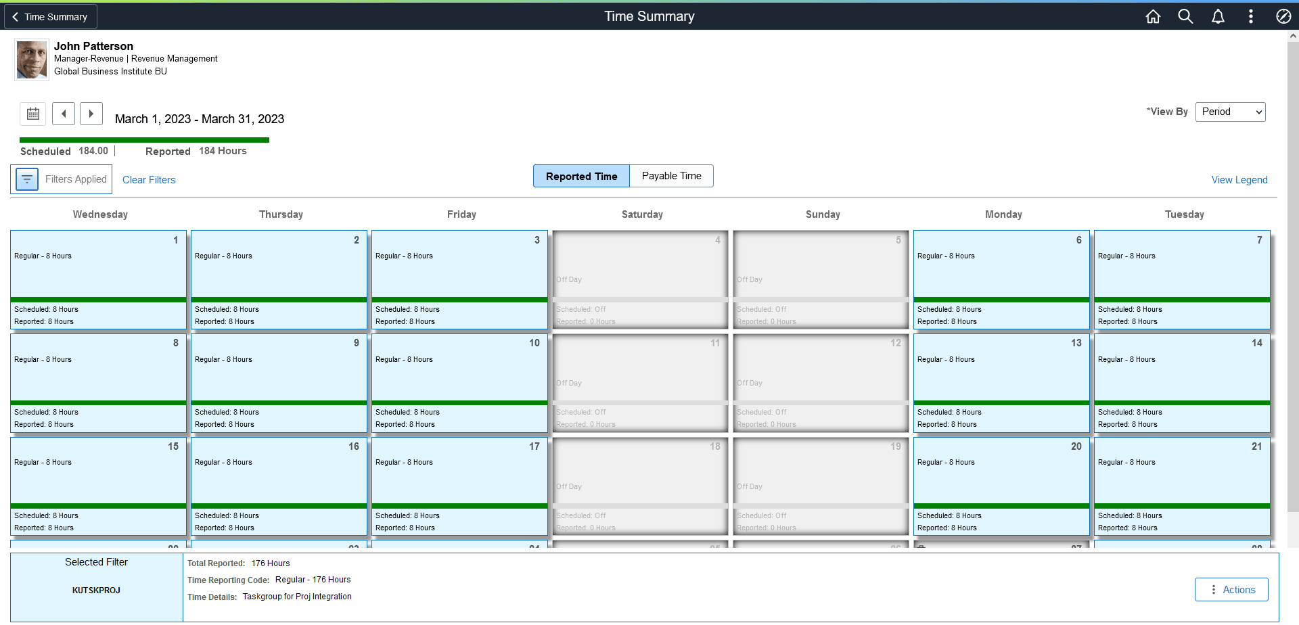Screen dimensions: 1299x625
Task: Open filters using the Filters Applied funnel icon
Action: click(27, 179)
